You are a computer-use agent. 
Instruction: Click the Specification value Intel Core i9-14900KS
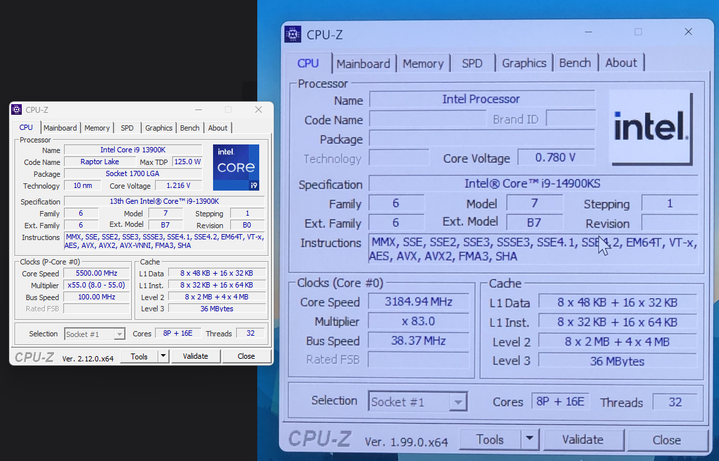tap(533, 184)
